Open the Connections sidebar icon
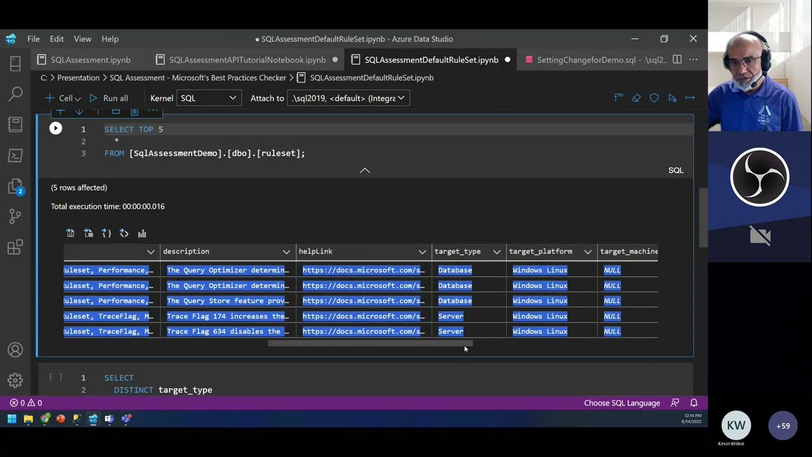This screenshot has height=457, width=812. point(15,63)
